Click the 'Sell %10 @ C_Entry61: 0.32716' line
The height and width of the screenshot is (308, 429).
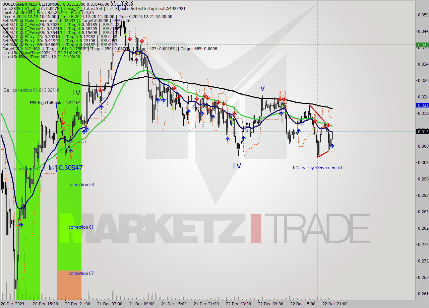[x=61, y=28]
